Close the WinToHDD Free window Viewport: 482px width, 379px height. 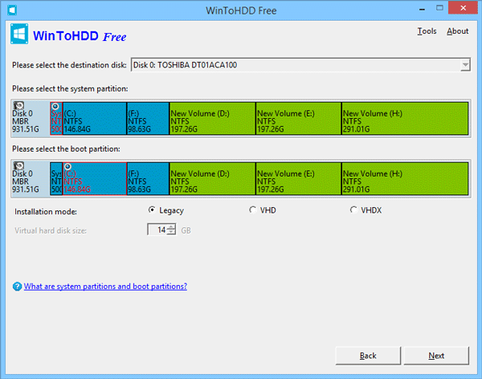464,8
